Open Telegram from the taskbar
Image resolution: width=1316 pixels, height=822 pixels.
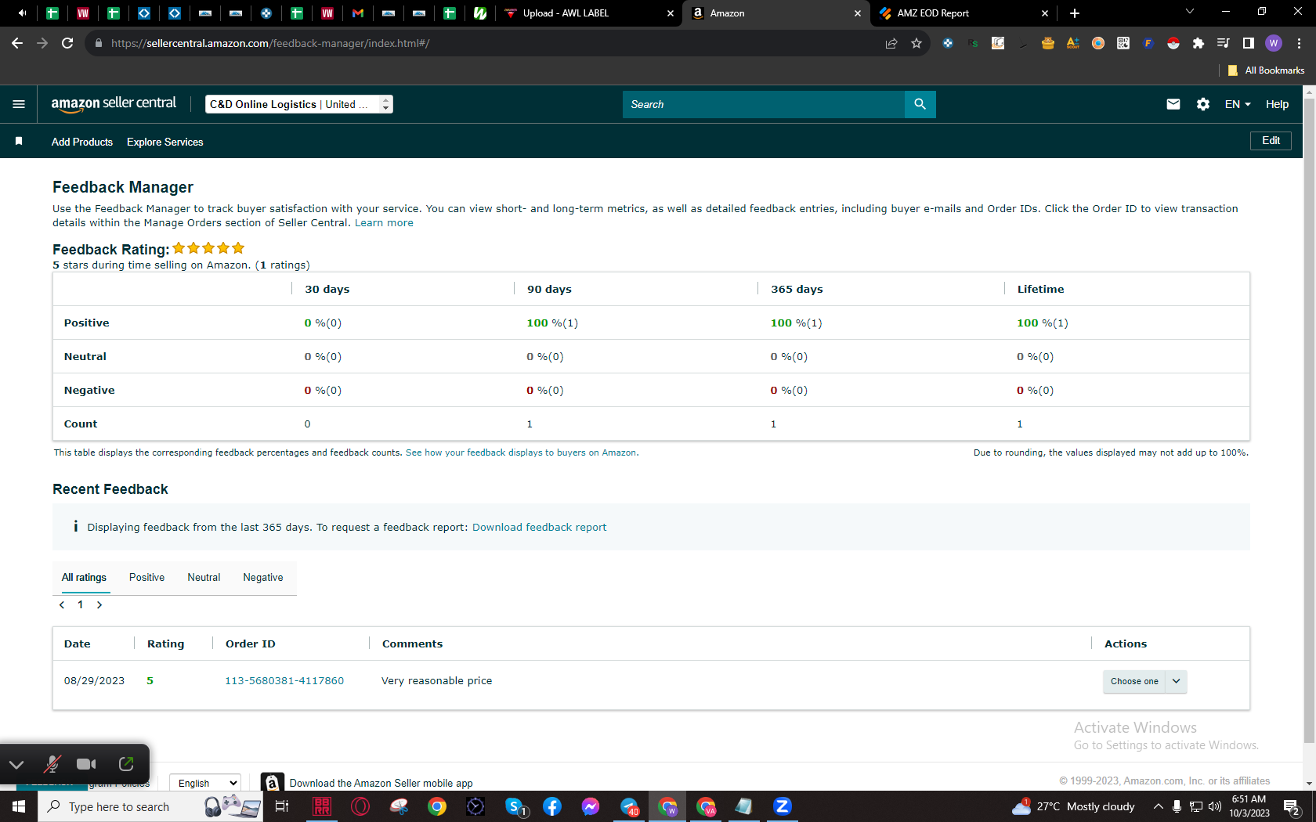(x=630, y=806)
